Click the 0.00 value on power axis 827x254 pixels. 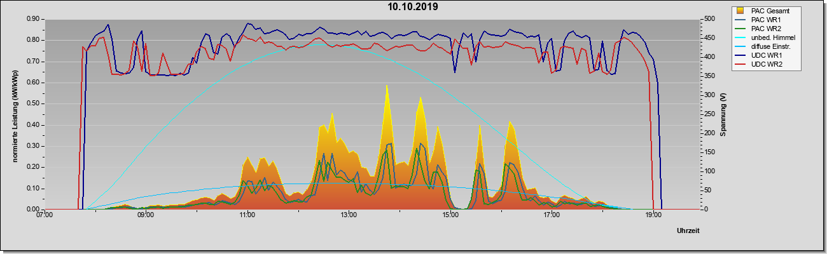33,210
